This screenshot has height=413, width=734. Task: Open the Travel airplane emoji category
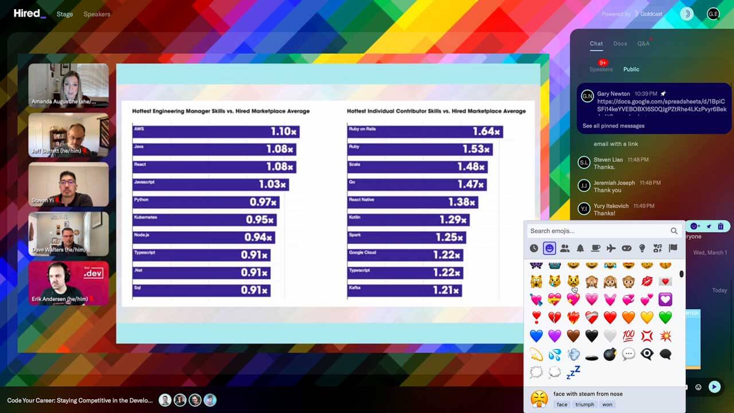pos(611,248)
